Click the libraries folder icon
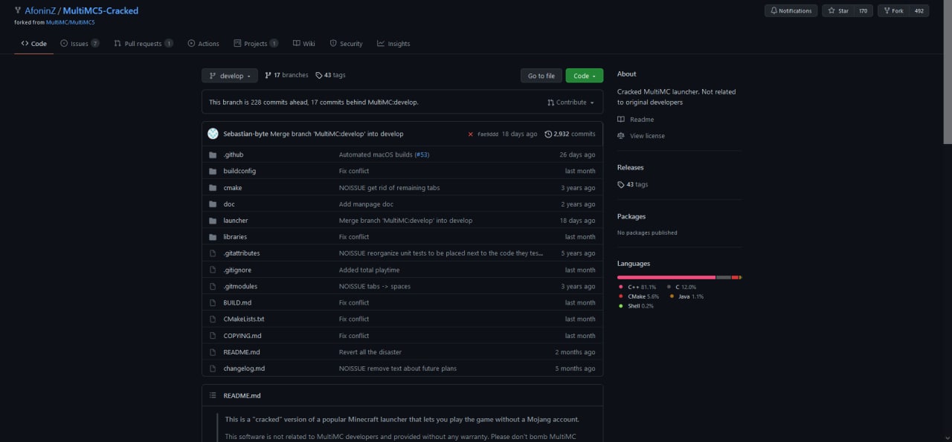The image size is (952, 442). pyautogui.click(x=213, y=237)
